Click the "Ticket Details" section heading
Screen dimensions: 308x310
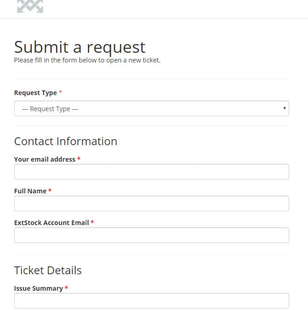point(48,270)
